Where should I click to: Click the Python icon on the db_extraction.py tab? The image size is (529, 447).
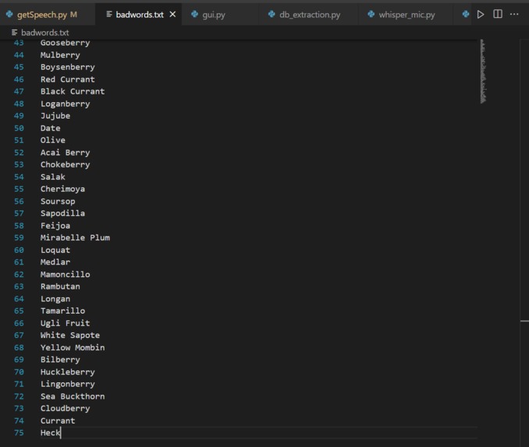point(272,14)
